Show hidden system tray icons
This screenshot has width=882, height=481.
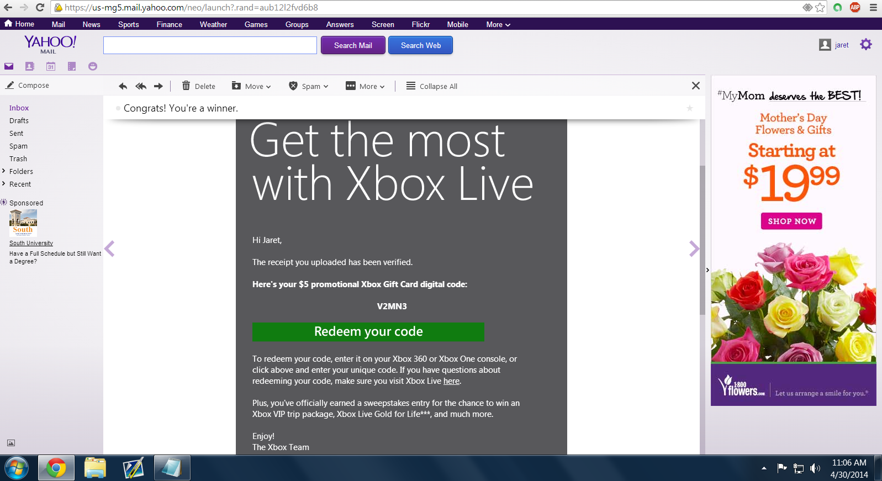764,468
